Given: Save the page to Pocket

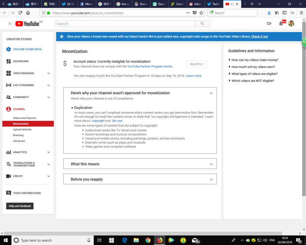Looking at the screenshot, I should [194, 13].
